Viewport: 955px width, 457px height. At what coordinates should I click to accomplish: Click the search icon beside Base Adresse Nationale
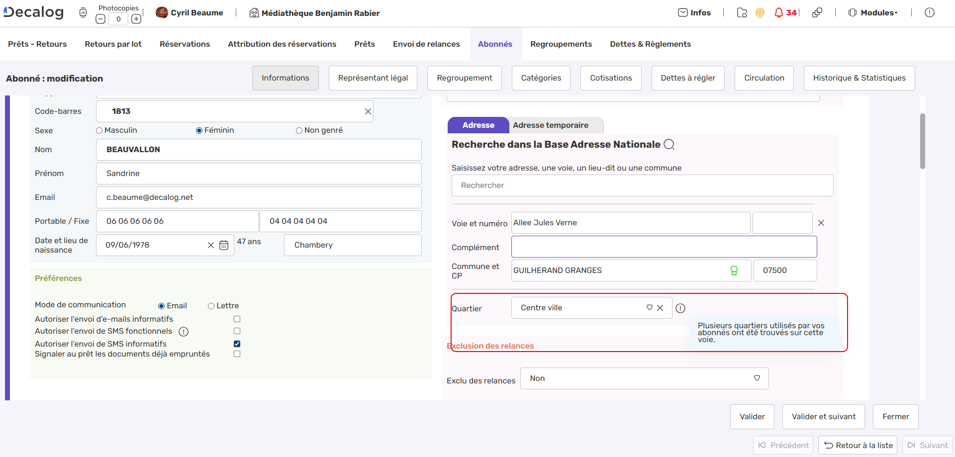tap(669, 145)
